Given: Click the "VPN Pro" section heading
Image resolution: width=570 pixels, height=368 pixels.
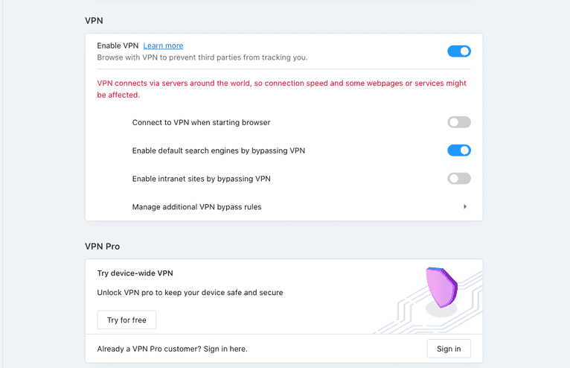Looking at the screenshot, I should click(x=102, y=246).
